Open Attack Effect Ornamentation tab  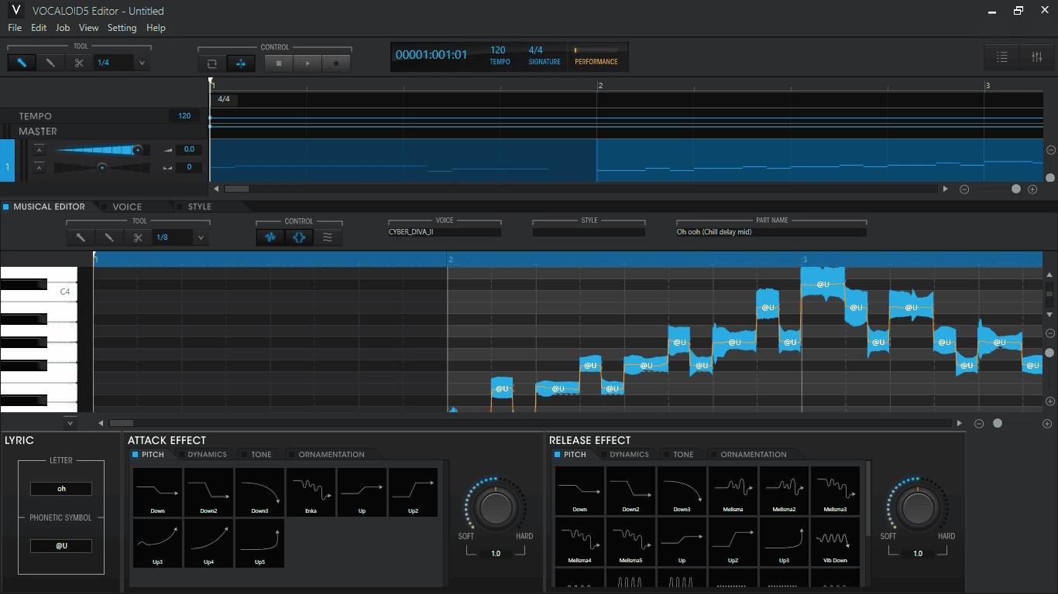point(331,455)
